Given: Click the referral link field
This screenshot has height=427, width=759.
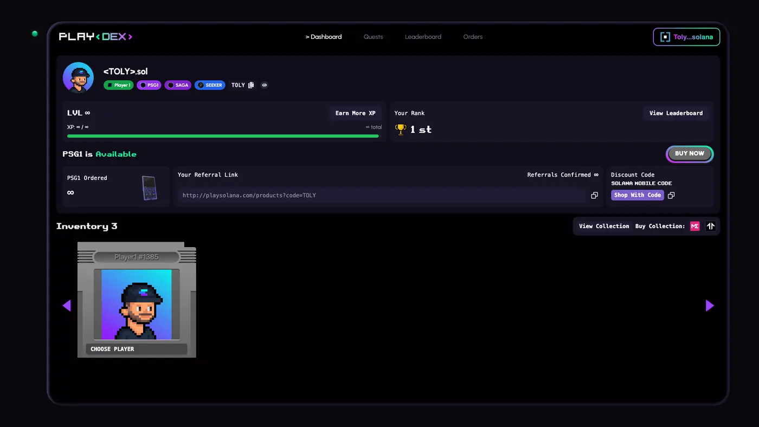Looking at the screenshot, I should (x=382, y=195).
